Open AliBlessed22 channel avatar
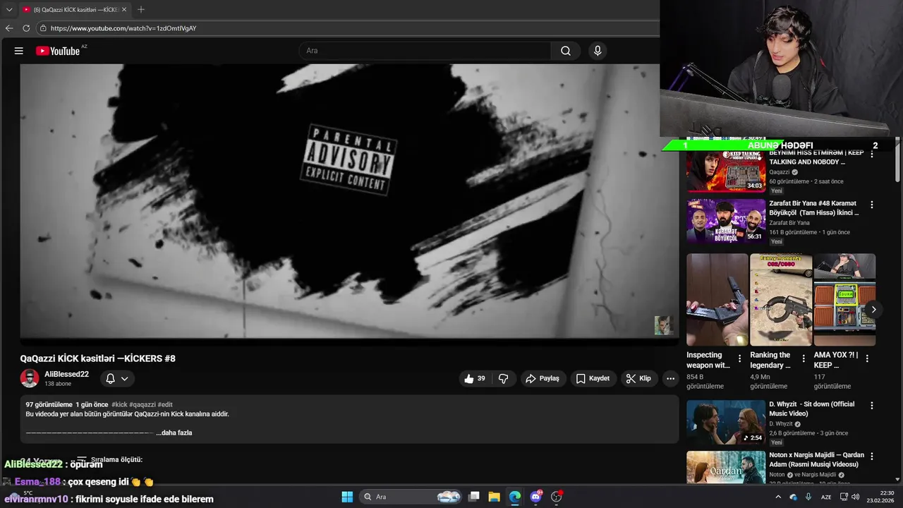903x508 pixels. pyautogui.click(x=30, y=378)
